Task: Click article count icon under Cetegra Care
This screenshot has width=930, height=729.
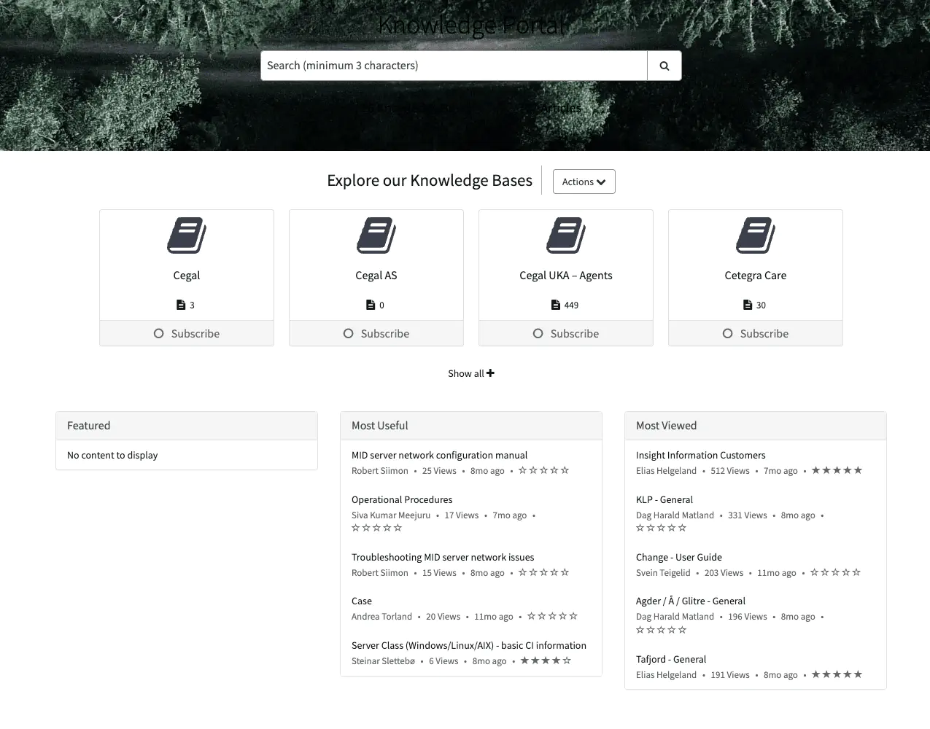Action: click(x=747, y=305)
